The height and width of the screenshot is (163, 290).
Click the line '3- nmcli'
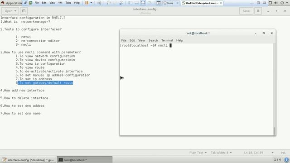(23, 44)
